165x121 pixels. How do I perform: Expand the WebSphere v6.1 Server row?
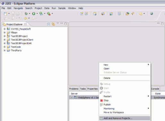click(x=72, y=98)
